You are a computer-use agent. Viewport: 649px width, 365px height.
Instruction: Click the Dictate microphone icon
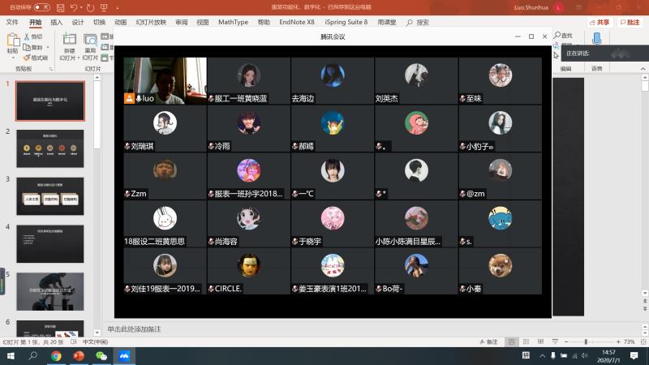pos(597,39)
